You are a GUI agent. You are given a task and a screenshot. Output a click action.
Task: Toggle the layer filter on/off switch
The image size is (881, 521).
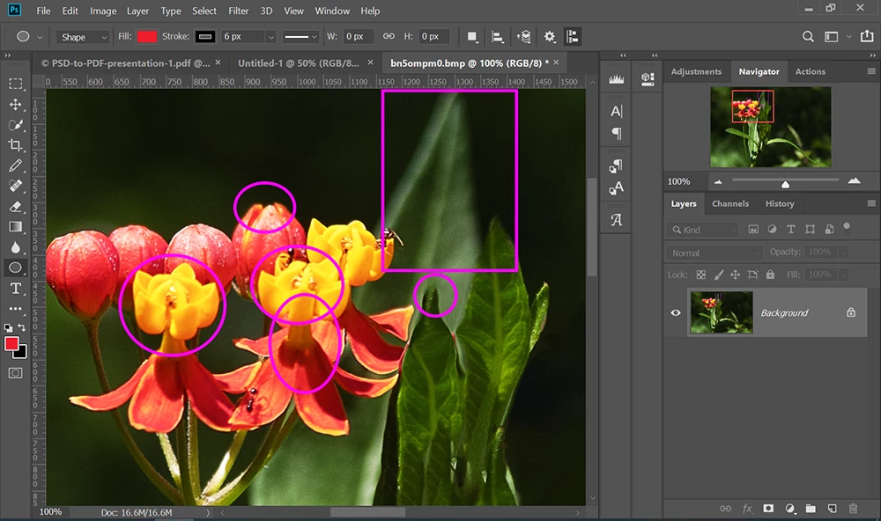pos(847,227)
